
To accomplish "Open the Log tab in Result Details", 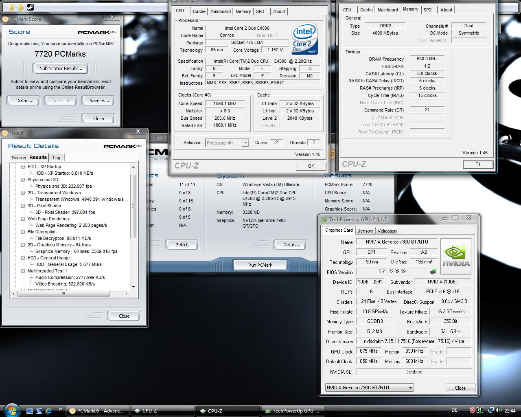I will point(57,158).
